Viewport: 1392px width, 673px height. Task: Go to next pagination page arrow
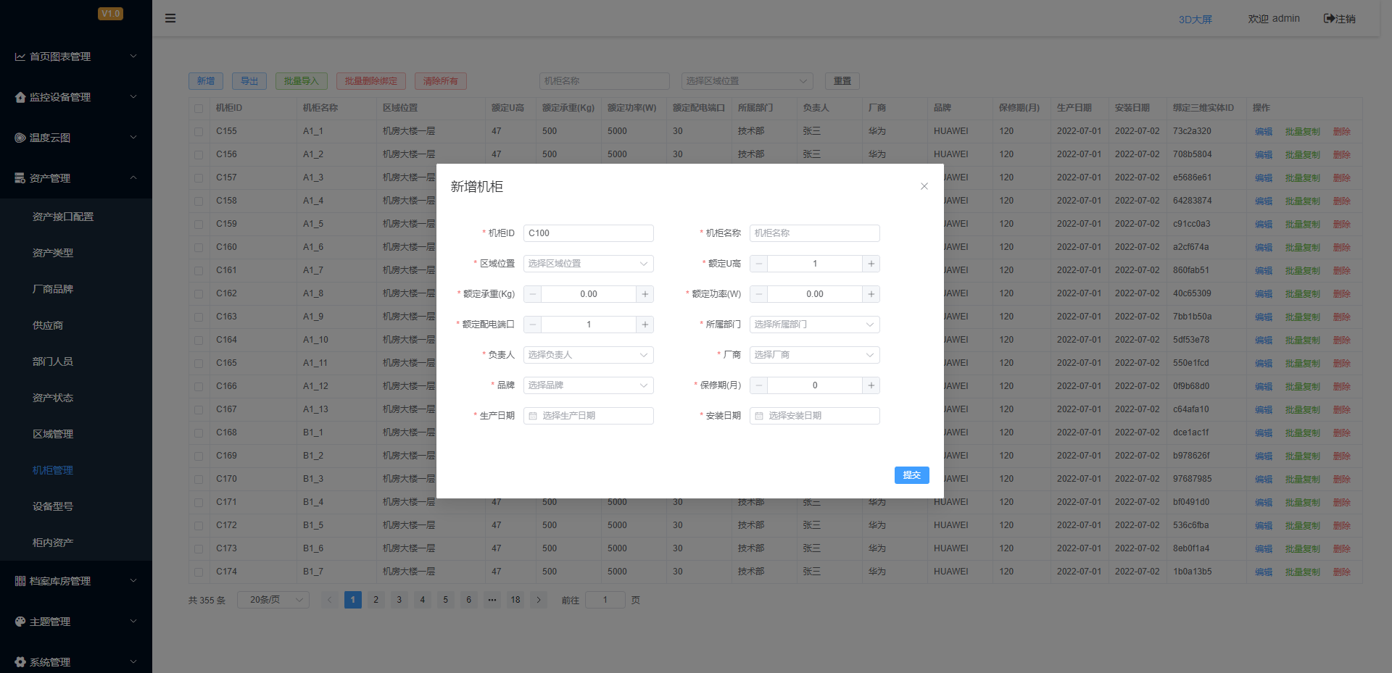pyautogui.click(x=539, y=600)
